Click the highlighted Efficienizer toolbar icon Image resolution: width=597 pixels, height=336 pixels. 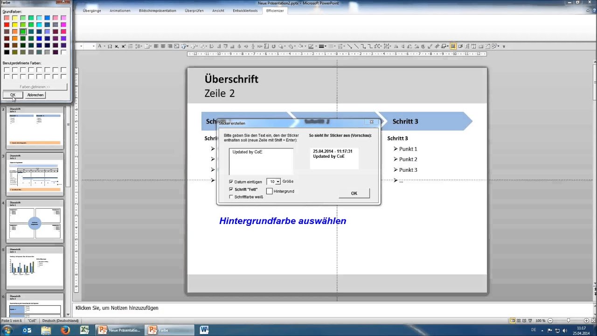coord(453,46)
